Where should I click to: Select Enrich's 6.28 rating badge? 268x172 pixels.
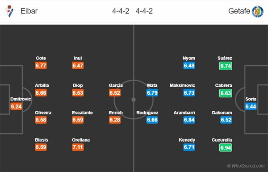[x=115, y=120]
